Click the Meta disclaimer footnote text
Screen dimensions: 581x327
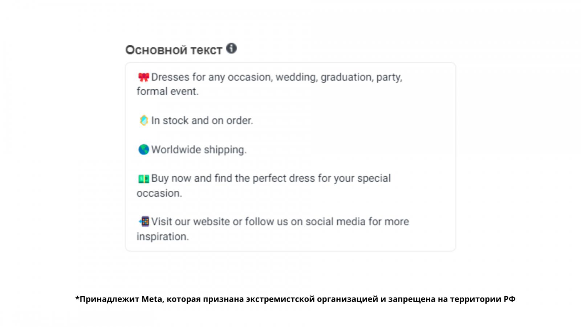295,299
